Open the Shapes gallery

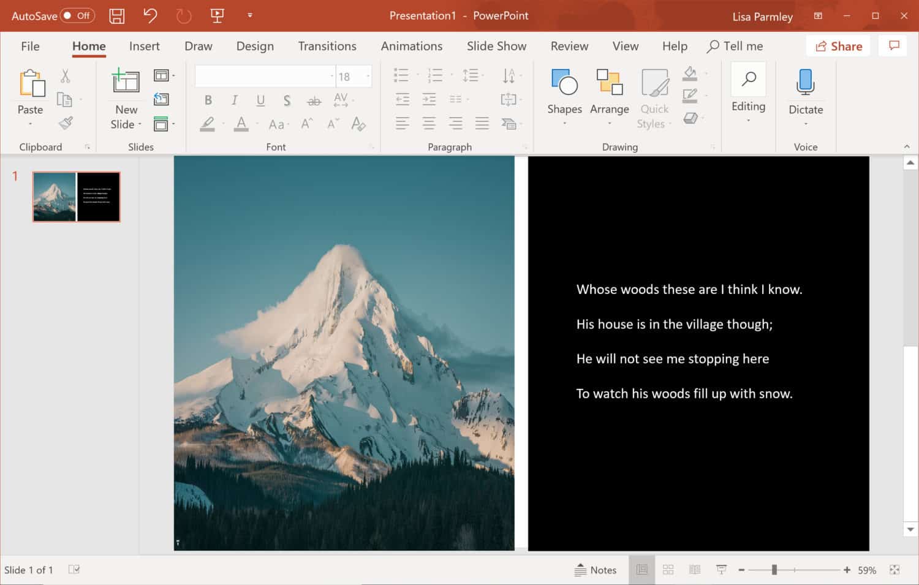pyautogui.click(x=564, y=96)
